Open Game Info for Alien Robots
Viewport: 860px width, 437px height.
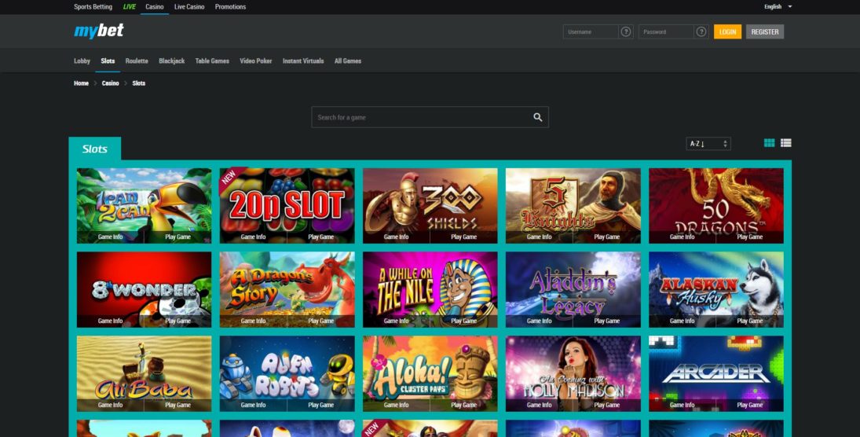(254, 405)
